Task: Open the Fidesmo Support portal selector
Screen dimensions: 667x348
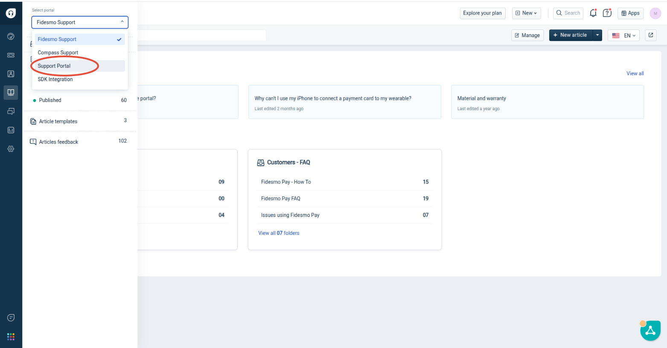Action: click(80, 22)
